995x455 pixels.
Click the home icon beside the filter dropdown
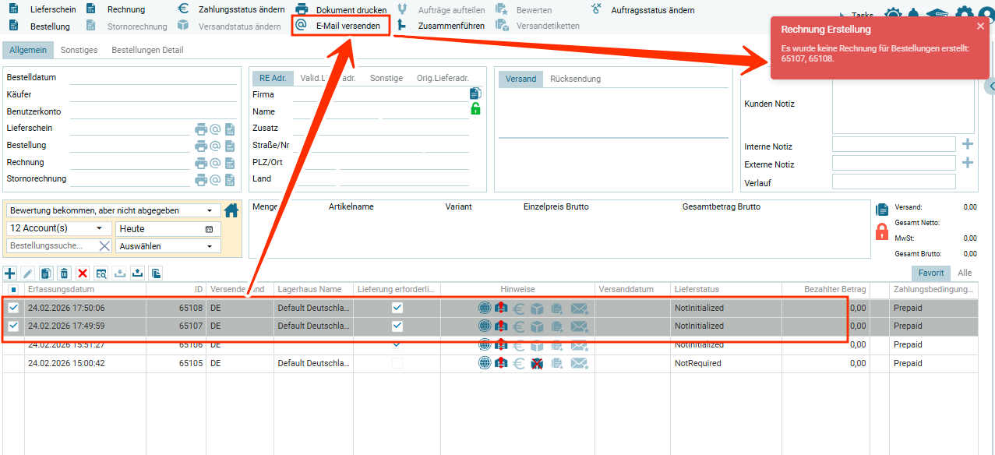point(231,210)
